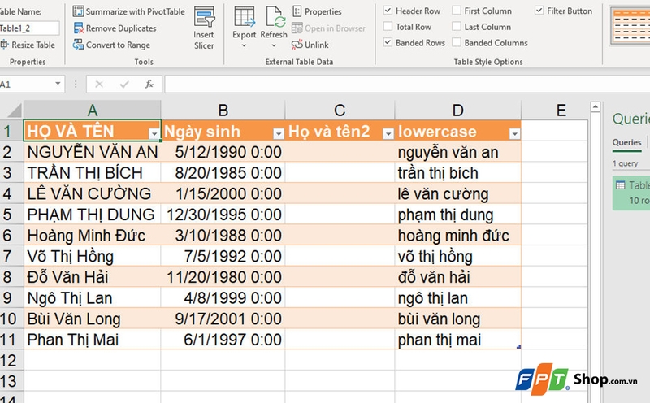Click into the formula bar input
Image resolution: width=650 pixels, height=403 pixels.
coord(406,84)
